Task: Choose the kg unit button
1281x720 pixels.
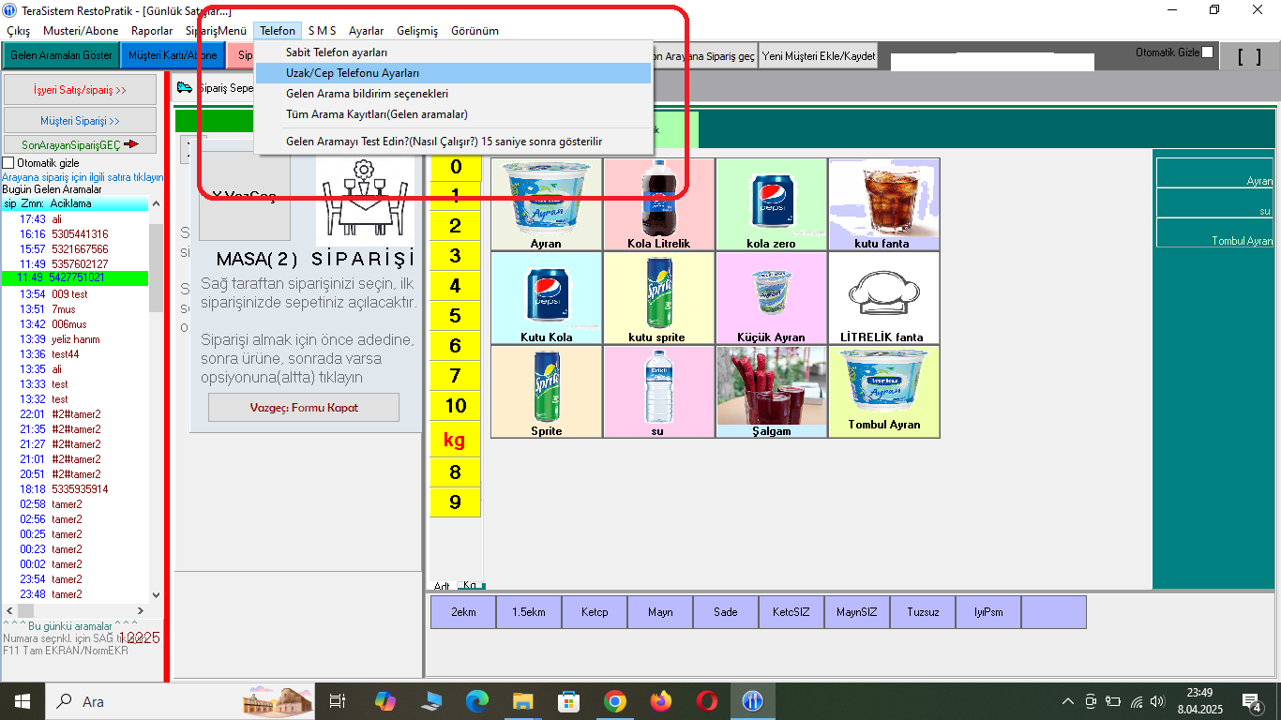Action: [456, 440]
